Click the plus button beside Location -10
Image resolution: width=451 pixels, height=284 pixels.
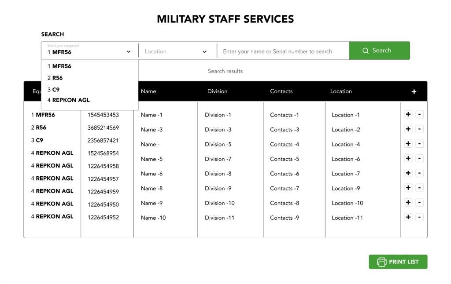point(408,202)
